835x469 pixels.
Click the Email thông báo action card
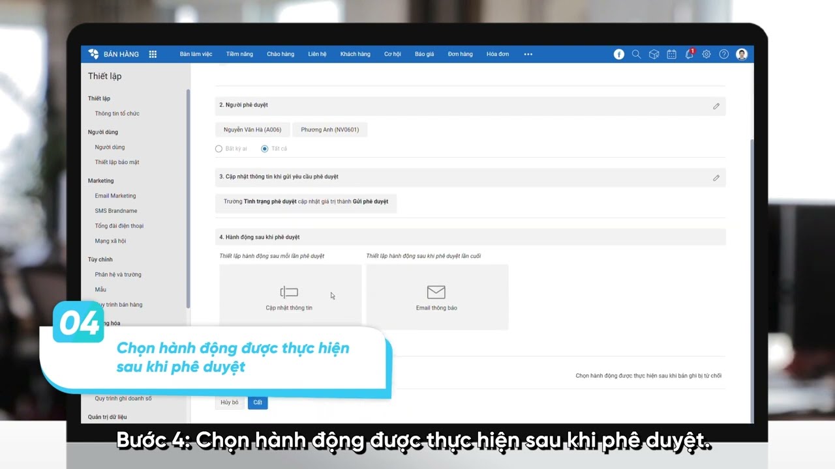pos(437,296)
